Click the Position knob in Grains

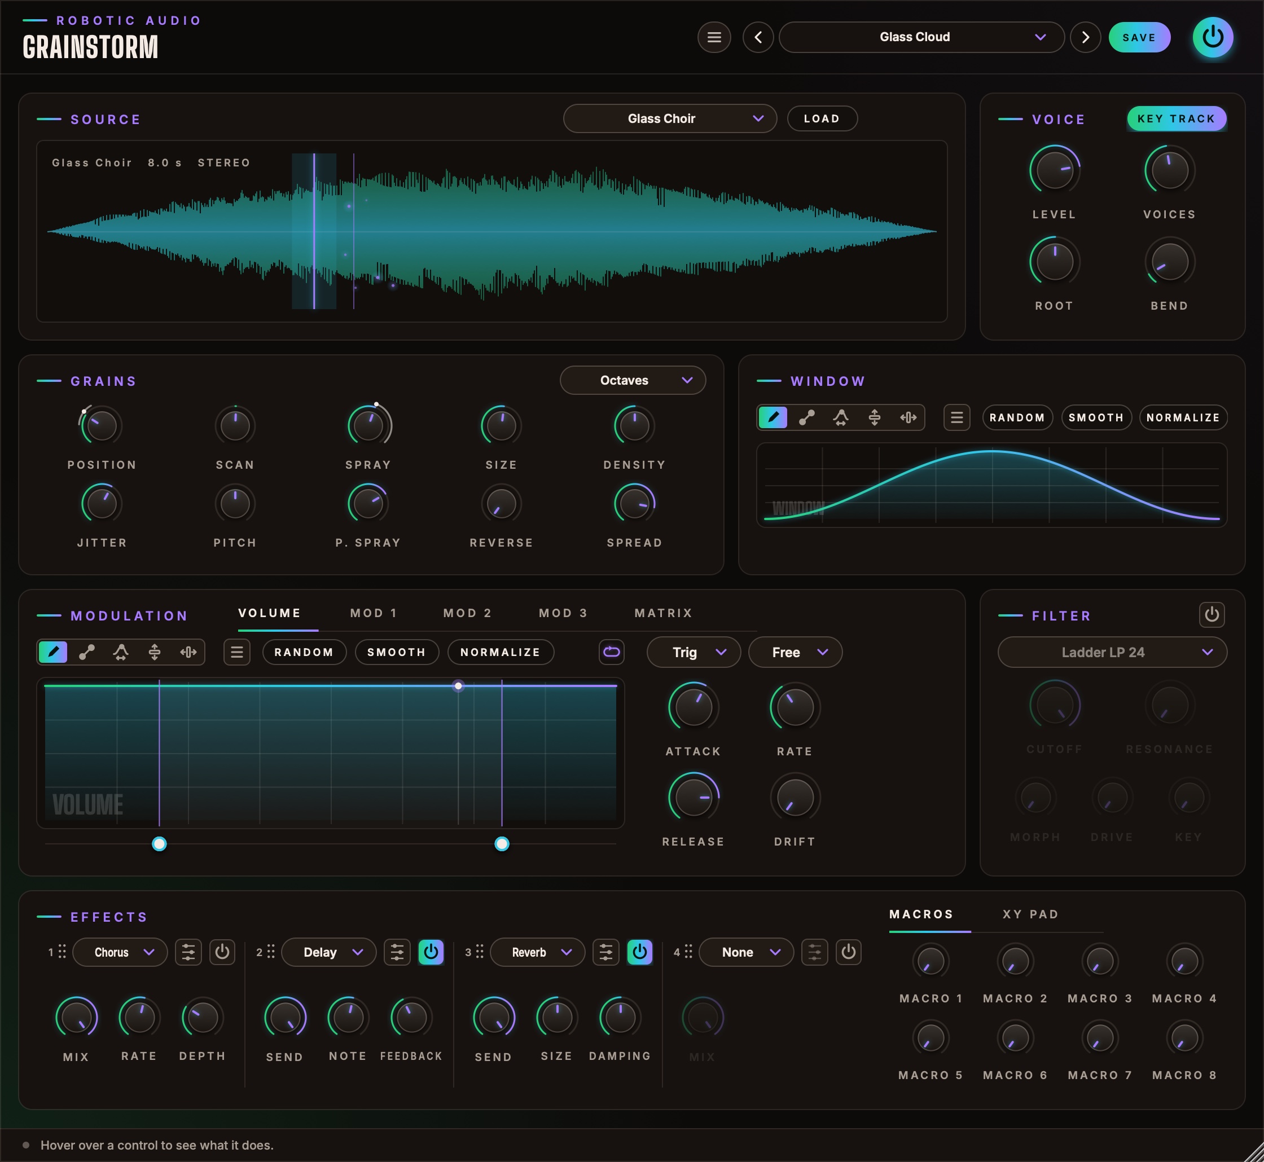[102, 426]
